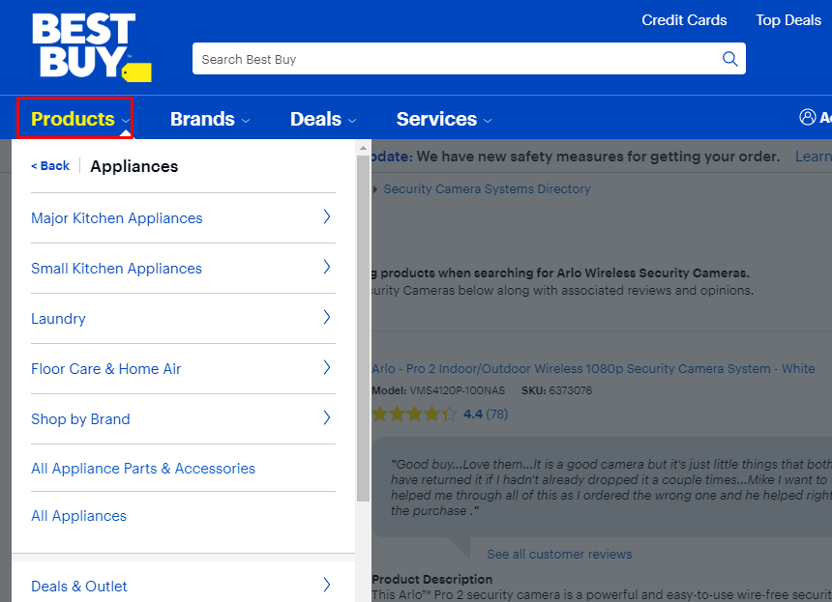The image size is (832, 602).
Task: Click the Appliances menu heading
Action: 134,166
